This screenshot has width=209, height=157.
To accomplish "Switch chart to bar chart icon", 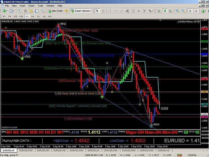I will click(159, 11).
